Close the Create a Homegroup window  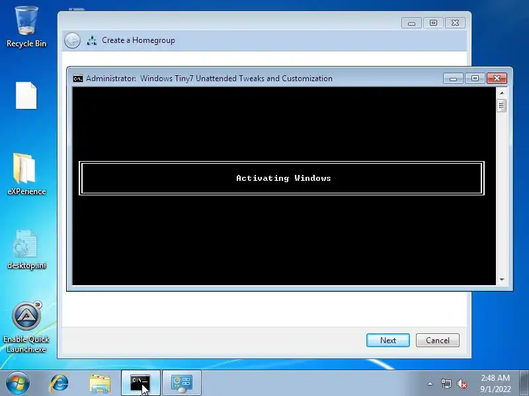tap(455, 23)
